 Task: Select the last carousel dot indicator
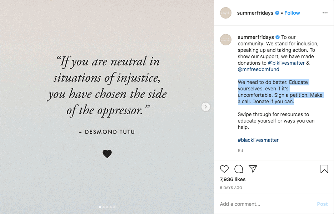(114, 207)
